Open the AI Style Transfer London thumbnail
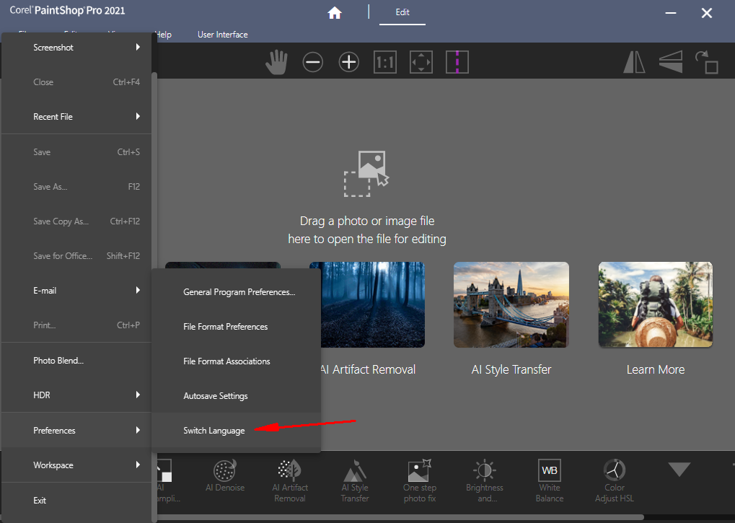 tap(511, 304)
